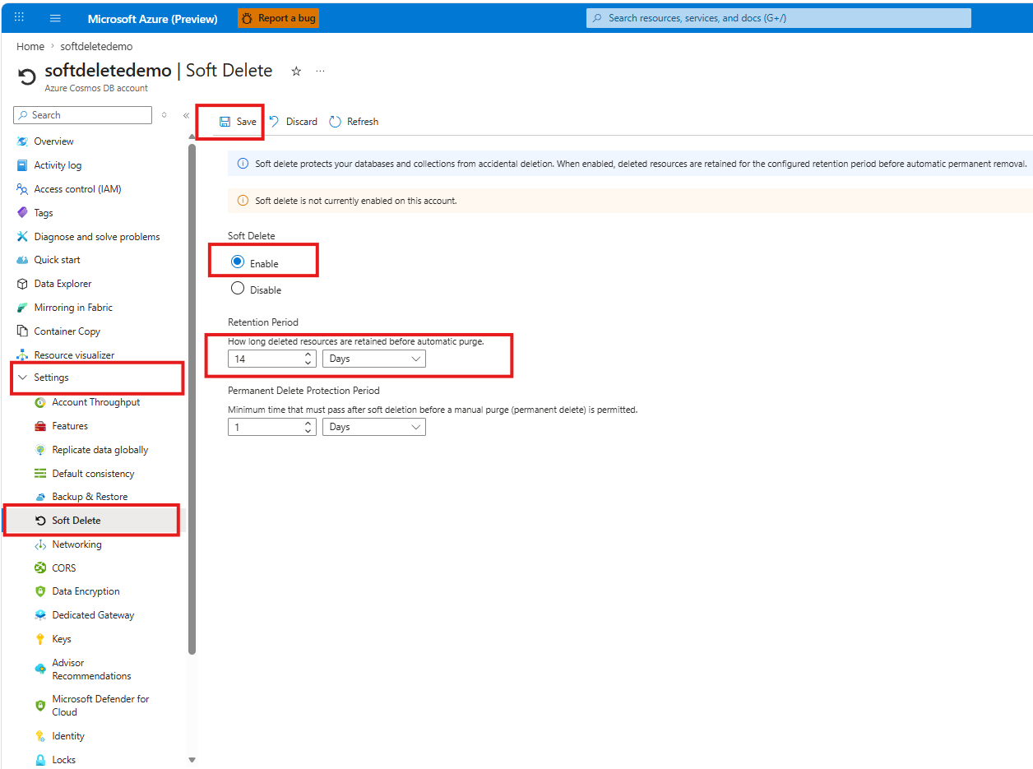Click the Report a bug button
Screen dimensions: 1033x769
[x=278, y=18]
